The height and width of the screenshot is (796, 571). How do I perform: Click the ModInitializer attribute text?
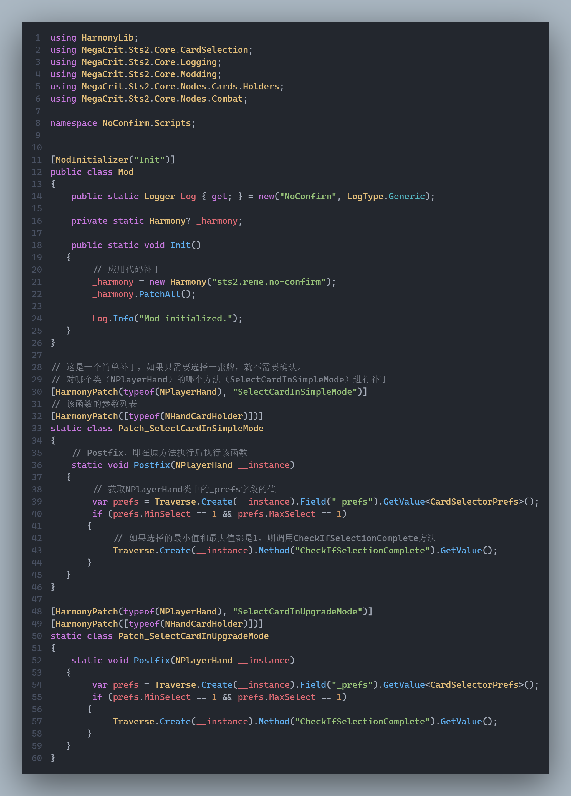click(x=92, y=160)
